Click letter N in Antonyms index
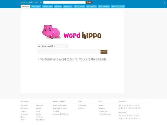 click(119, 118)
